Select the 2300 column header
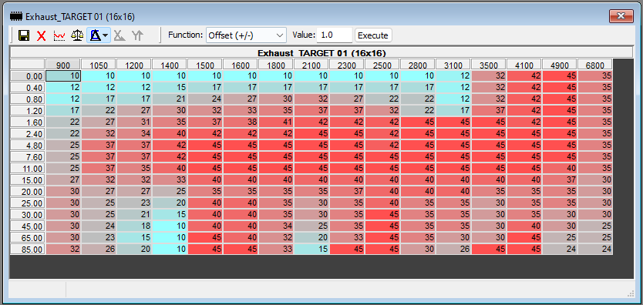 click(x=347, y=65)
